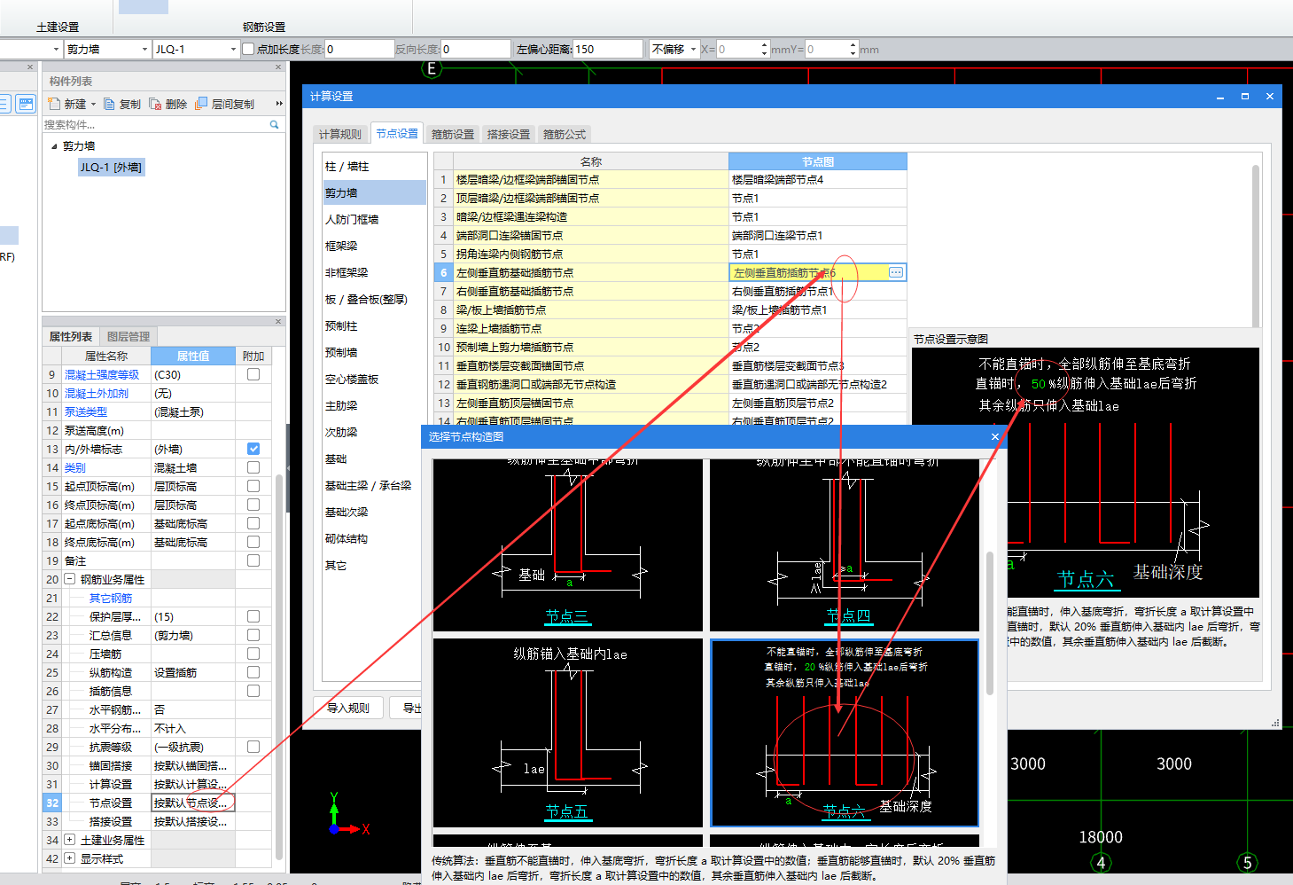Close the 选择节点构造图 dialog
Image resolution: width=1293 pixels, height=885 pixels.
[x=994, y=436]
